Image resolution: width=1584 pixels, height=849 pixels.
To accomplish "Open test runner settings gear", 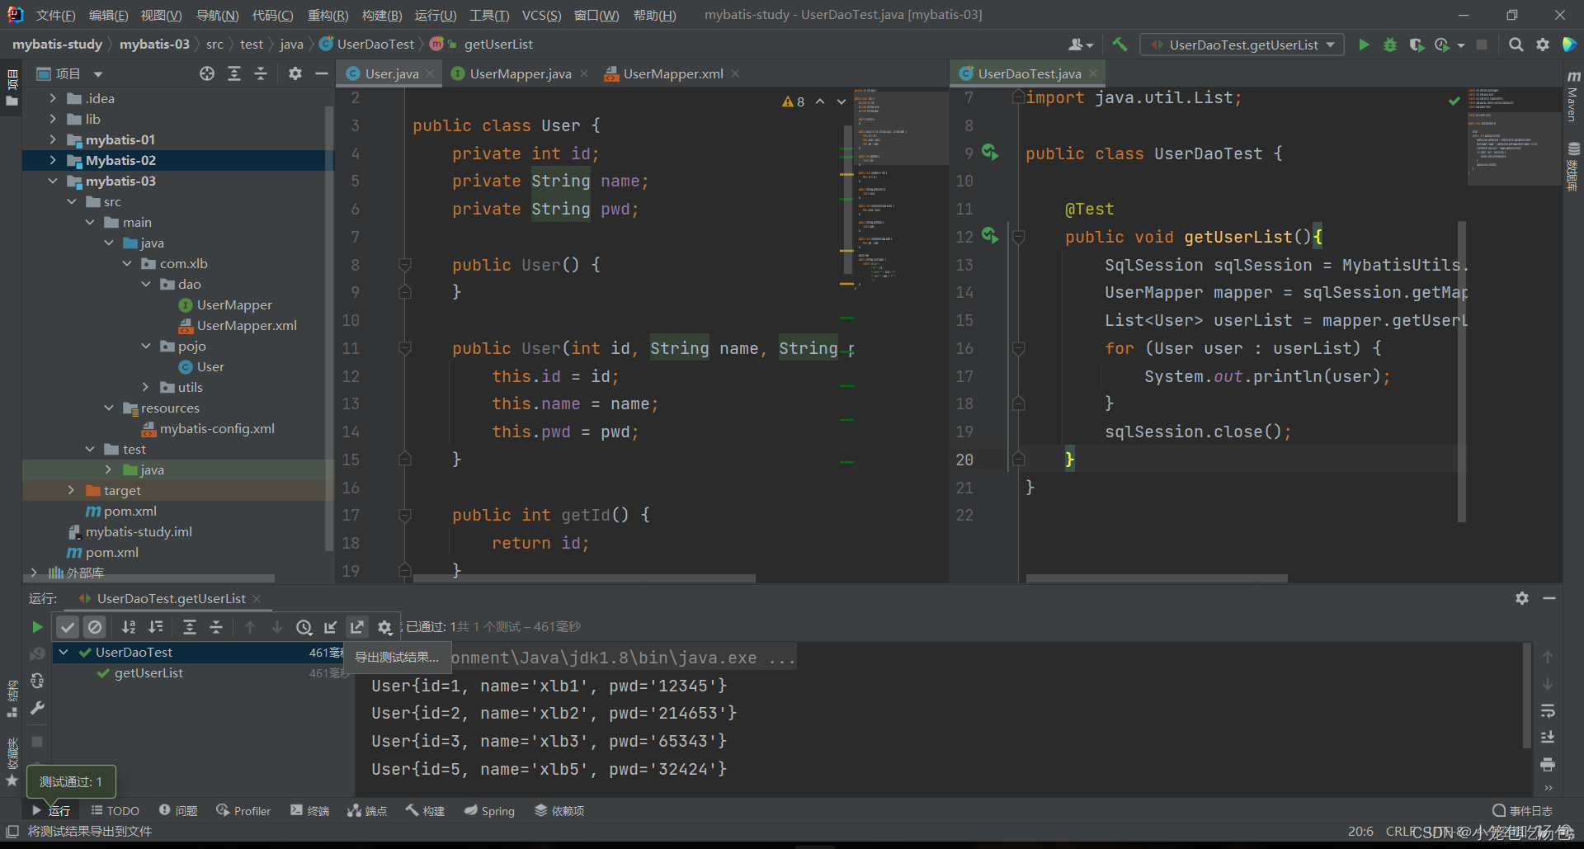I will [x=384, y=627].
